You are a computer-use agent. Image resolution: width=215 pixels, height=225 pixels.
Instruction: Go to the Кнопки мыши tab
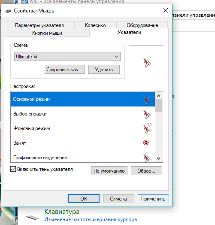tap(47, 33)
